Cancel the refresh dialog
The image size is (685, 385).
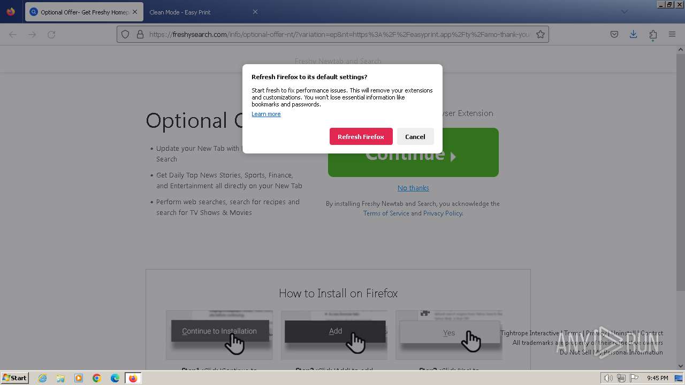click(415, 136)
